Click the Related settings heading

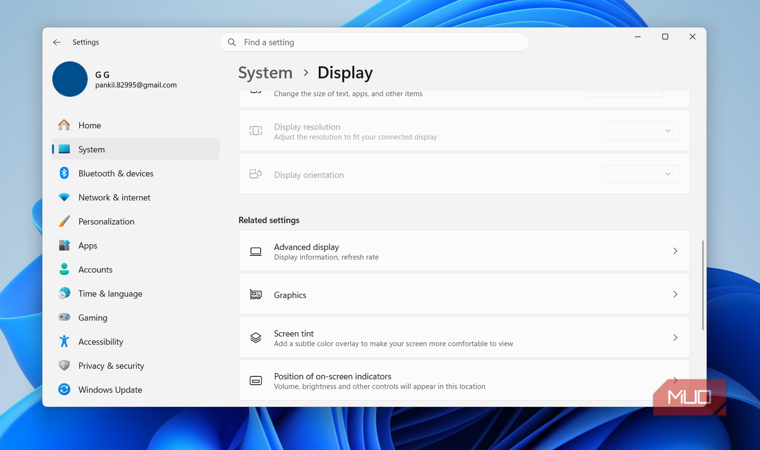click(x=269, y=220)
